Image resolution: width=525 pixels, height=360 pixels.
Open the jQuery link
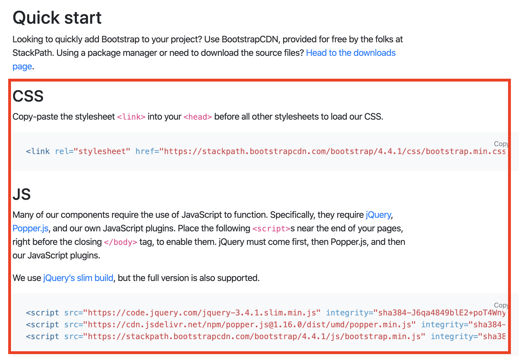378,215
